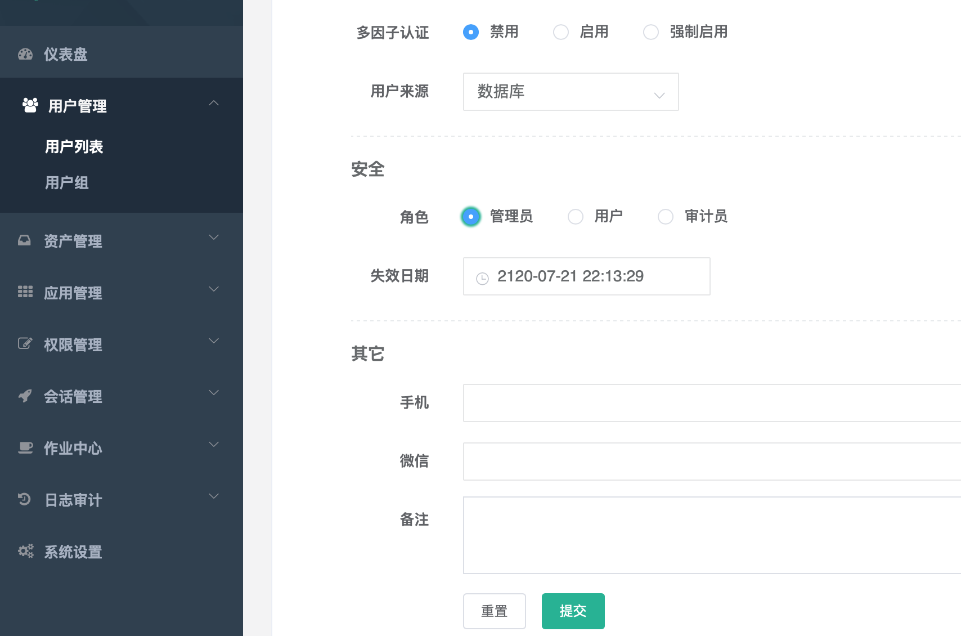The width and height of the screenshot is (961, 636).
Task: Expand the 应用管理 menu chevron
Action: pos(214,289)
